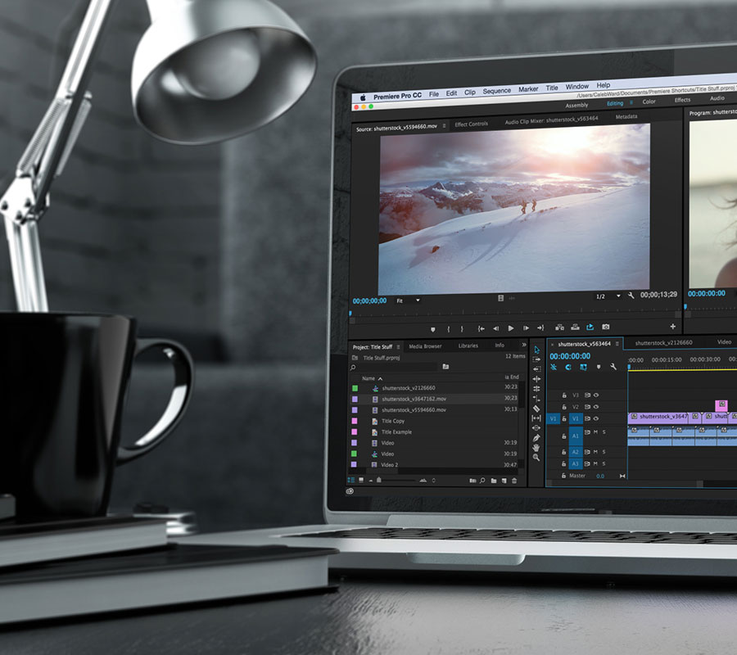Mute audio track A1

[595, 431]
